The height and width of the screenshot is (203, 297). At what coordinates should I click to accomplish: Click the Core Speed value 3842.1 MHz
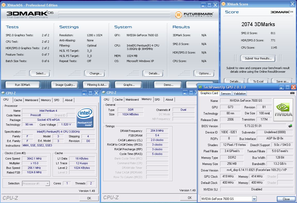click(34, 159)
